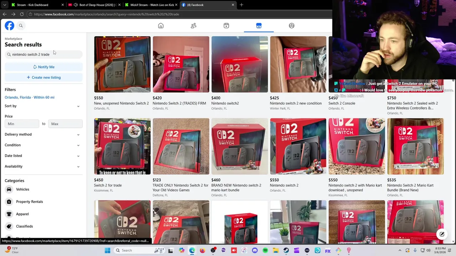This screenshot has width=456, height=256.
Task: Open Spotify from the taskbar
Action: [265, 250]
